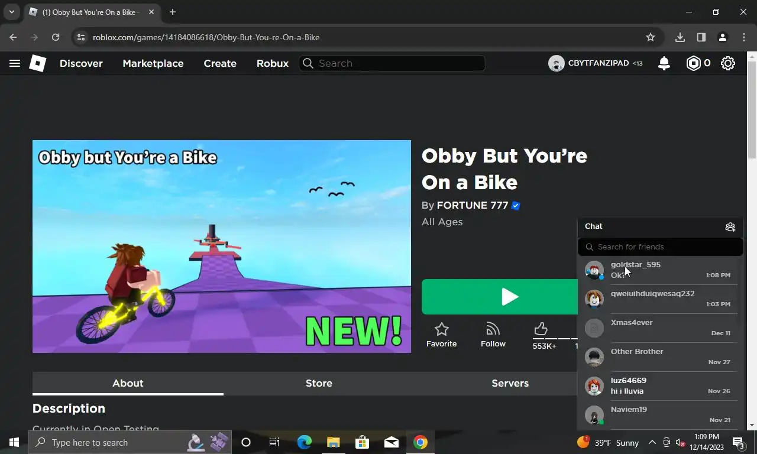757x454 pixels.
Task: Open the Robux balance icon
Action: (x=693, y=63)
